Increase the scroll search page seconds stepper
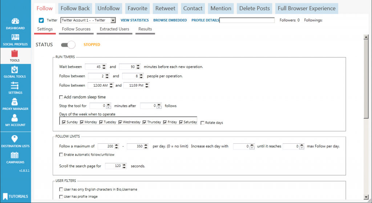The width and height of the screenshot is (372, 203). click(x=124, y=164)
